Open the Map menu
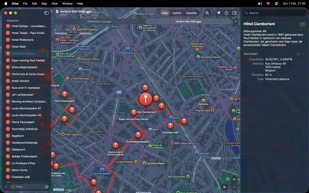The image size is (309, 193). pyautogui.click(x=44, y=4)
